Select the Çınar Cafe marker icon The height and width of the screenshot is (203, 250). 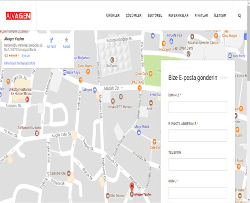(150, 74)
